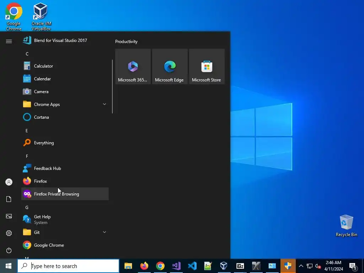This screenshot has height=273, width=364.
Task: Launch the Everything search app
Action: pyautogui.click(x=65, y=143)
